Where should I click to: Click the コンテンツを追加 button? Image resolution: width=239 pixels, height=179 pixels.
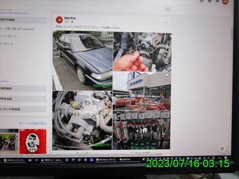coord(23,109)
